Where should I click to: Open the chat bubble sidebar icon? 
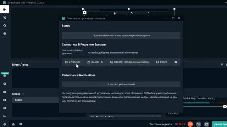(5, 25)
